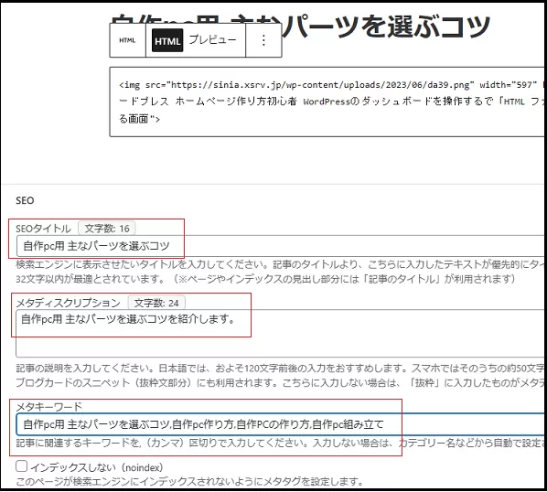547x492 pixels.
Task: Click inside the HTML code editor area
Action: [x=327, y=102]
